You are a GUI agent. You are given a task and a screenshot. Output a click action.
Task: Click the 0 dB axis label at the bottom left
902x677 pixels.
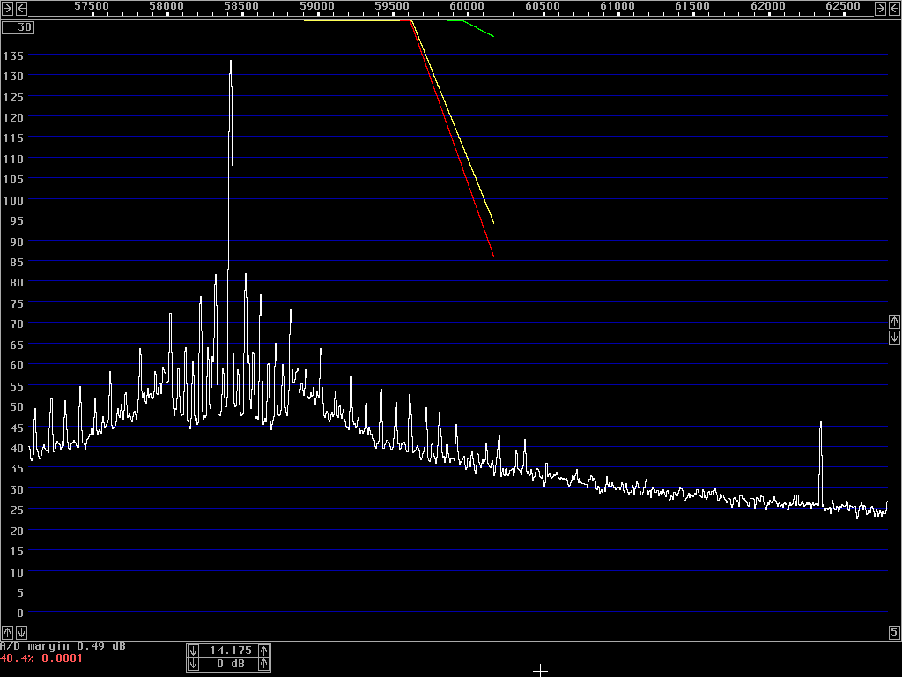(20, 614)
